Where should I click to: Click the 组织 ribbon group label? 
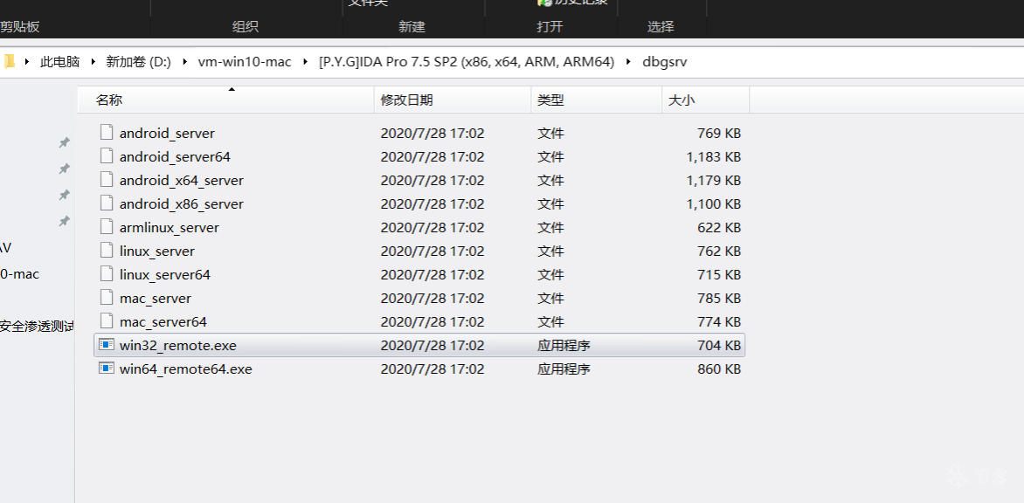click(x=246, y=27)
